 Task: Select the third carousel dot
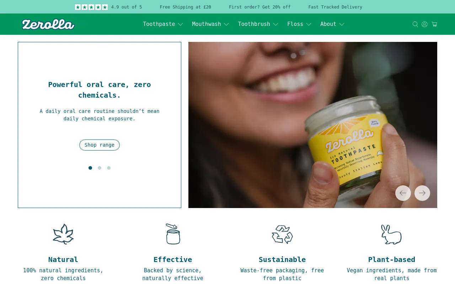[109, 168]
